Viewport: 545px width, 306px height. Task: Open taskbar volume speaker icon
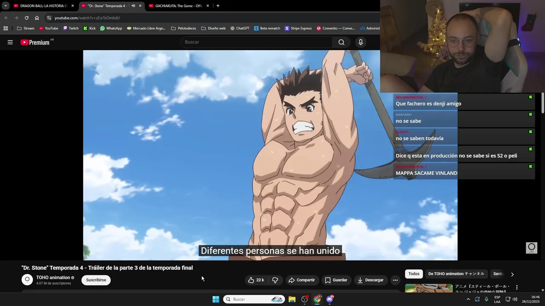pyautogui.click(x=515, y=299)
